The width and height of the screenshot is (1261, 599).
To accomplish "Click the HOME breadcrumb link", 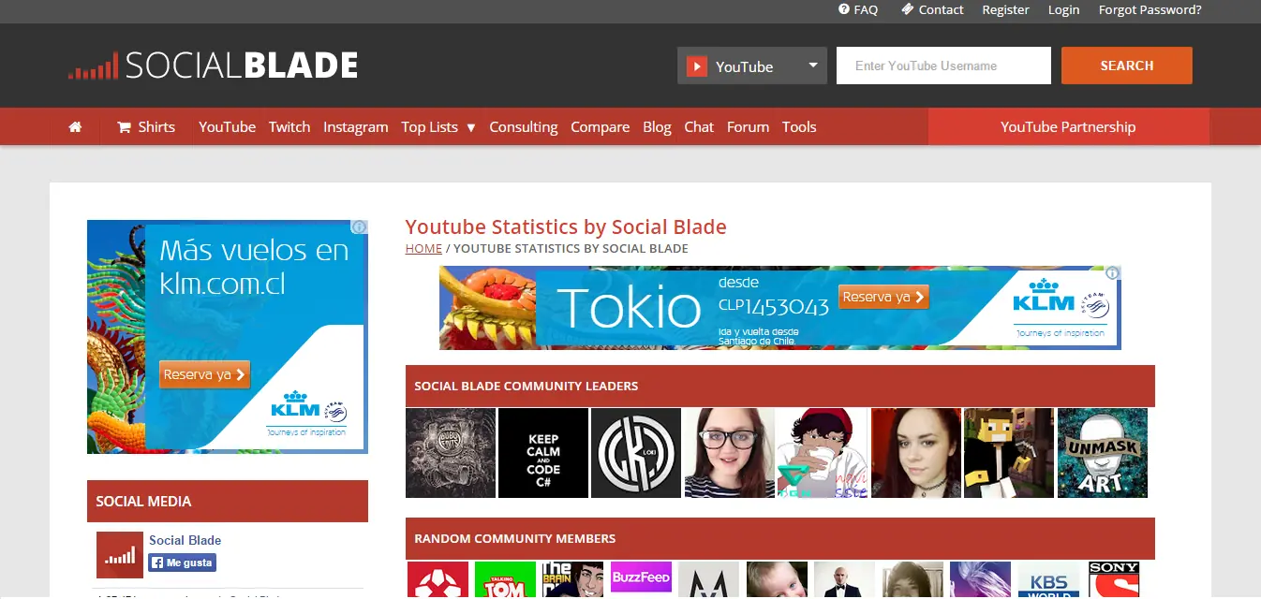I will 423,248.
